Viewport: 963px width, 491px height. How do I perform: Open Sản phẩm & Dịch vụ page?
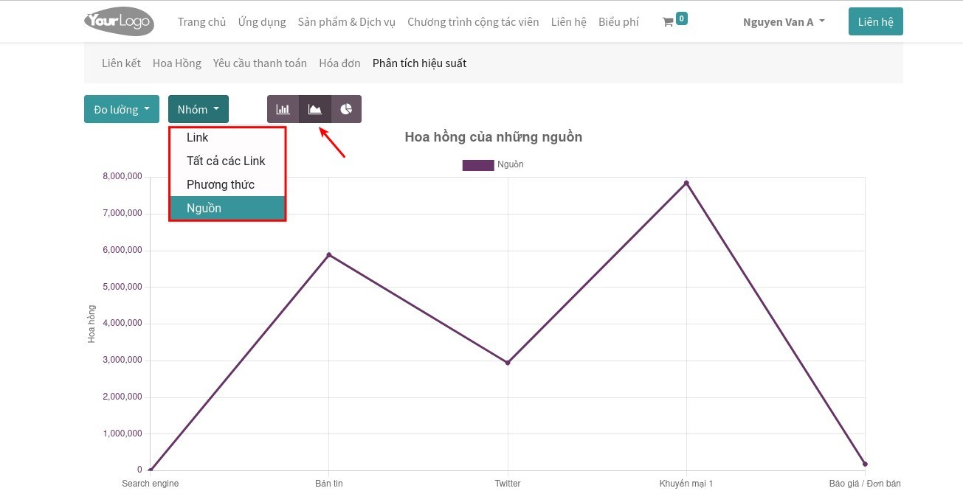click(347, 21)
